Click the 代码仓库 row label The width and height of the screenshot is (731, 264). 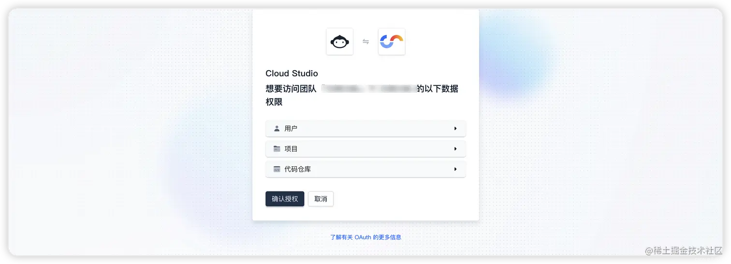297,169
